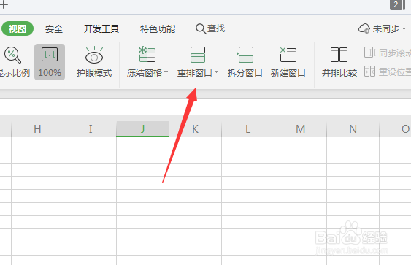411x265 pixels.
Task: Click the freeze panes (冻结窗格) icon
Action: pyautogui.click(x=147, y=55)
